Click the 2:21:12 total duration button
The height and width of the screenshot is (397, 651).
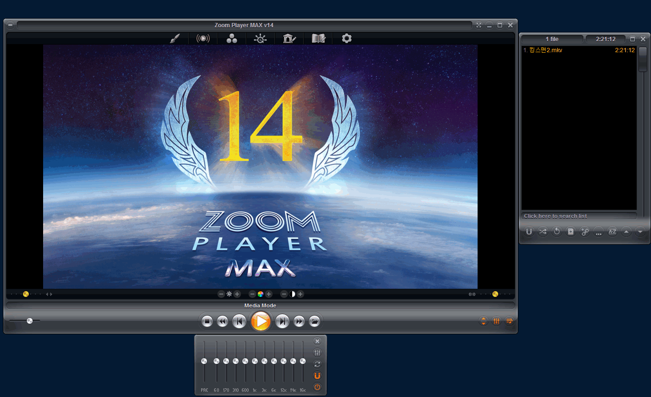(x=605, y=39)
